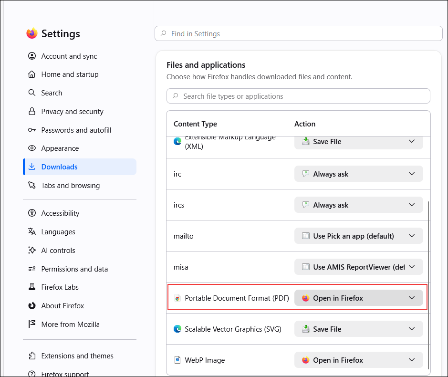
Task: Click the Chrome file icon beside Portable Document Format
Action: coord(177,298)
